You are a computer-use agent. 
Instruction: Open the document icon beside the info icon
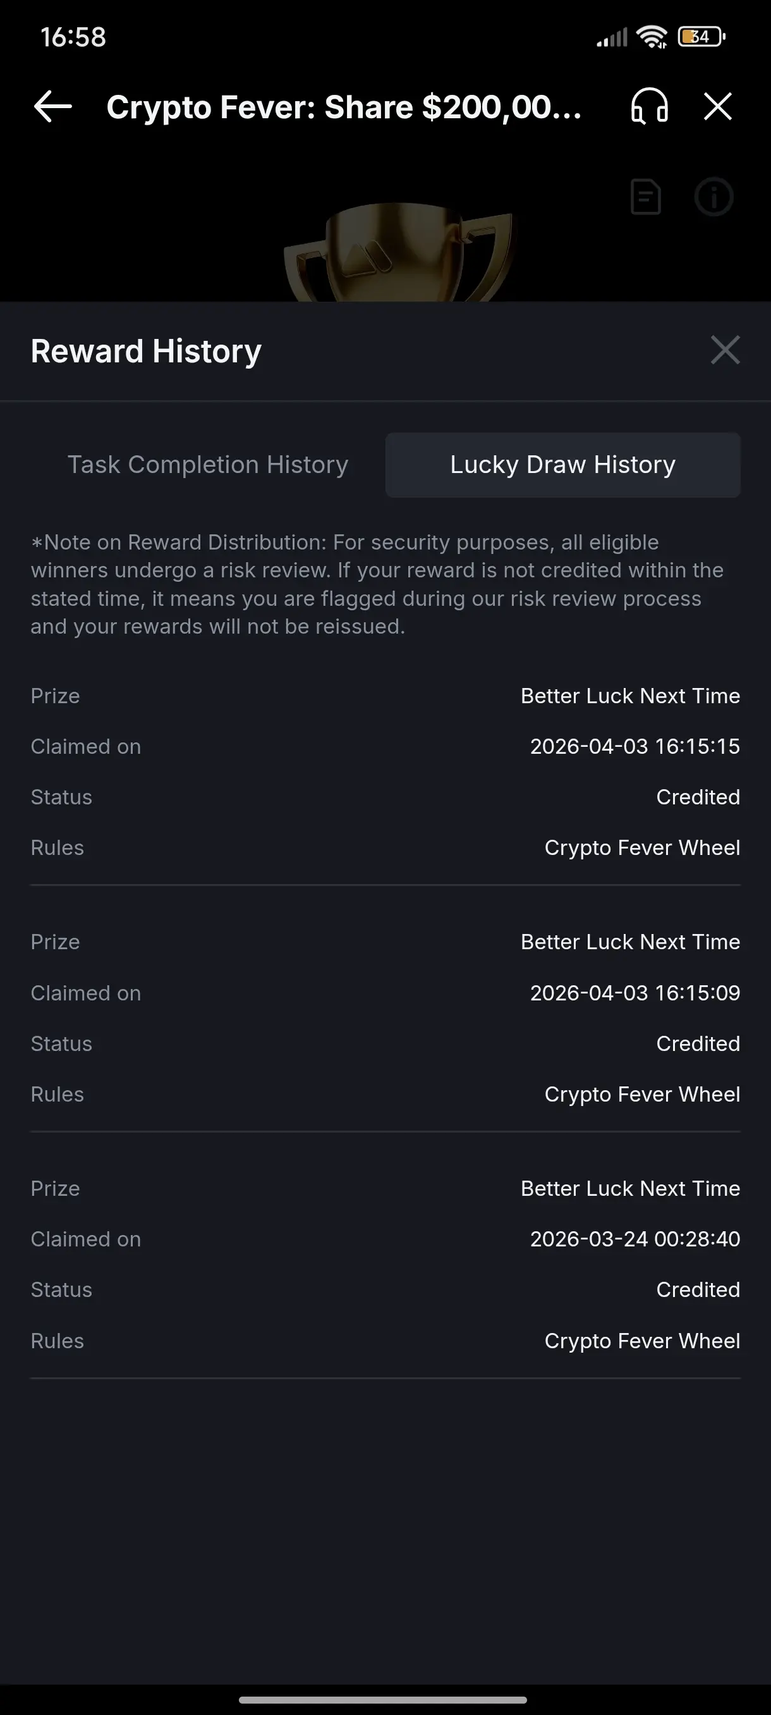pos(645,197)
